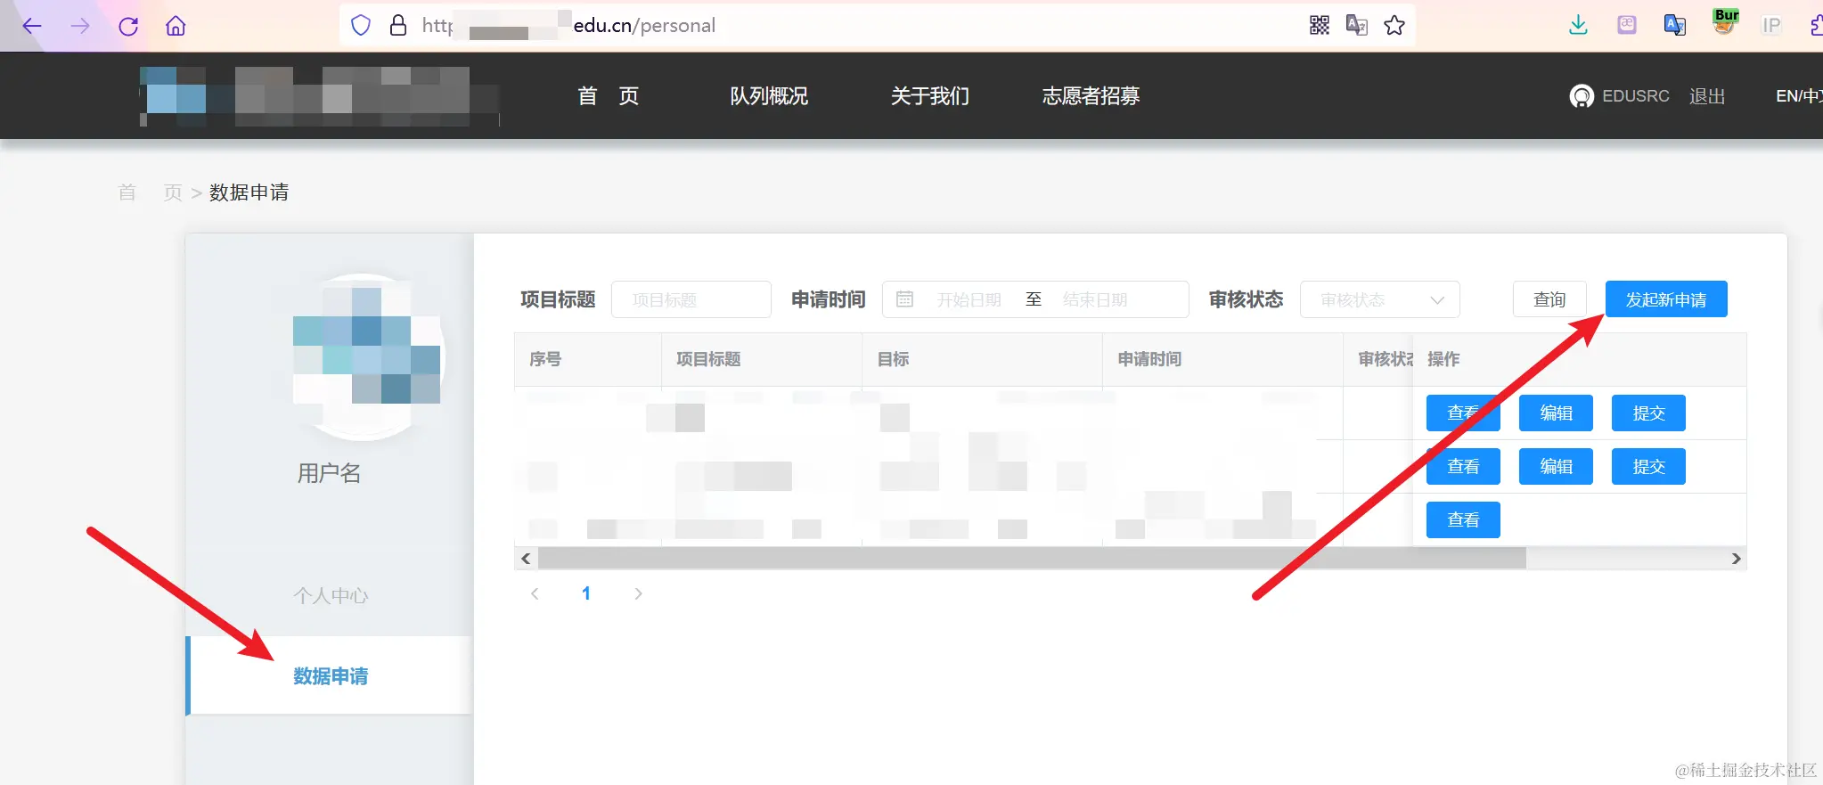Open the 队列概况 navigation item
The height and width of the screenshot is (785, 1823).
point(769,96)
